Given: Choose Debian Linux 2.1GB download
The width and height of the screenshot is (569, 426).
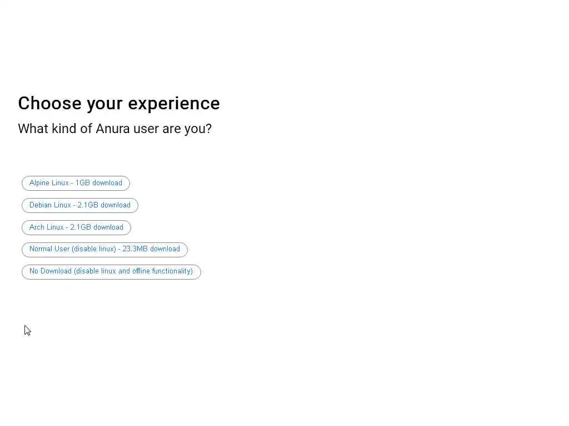Looking at the screenshot, I should click(80, 205).
